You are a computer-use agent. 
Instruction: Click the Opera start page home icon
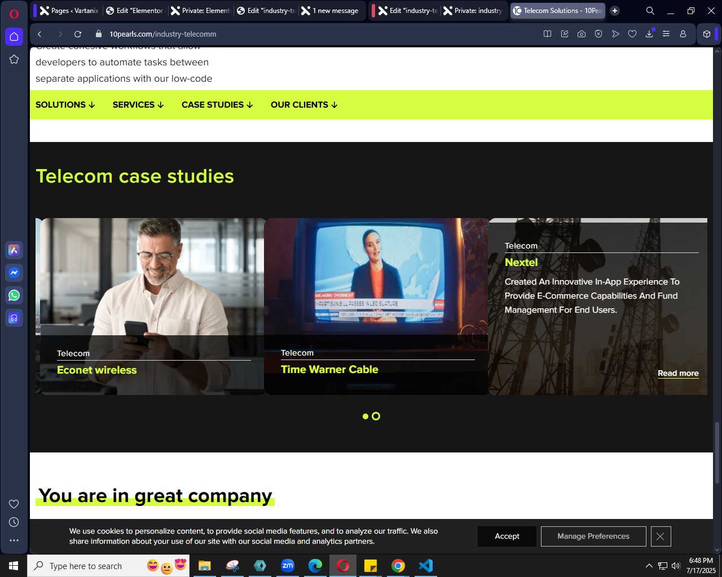pos(14,37)
